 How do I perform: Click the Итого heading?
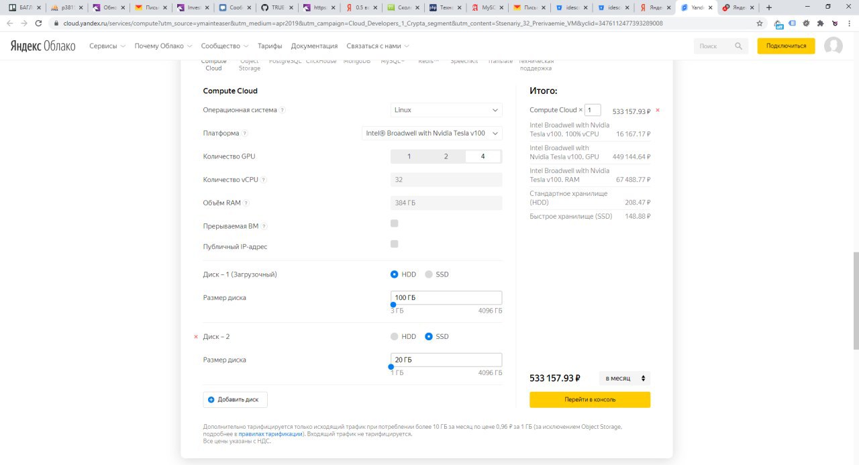(x=544, y=91)
